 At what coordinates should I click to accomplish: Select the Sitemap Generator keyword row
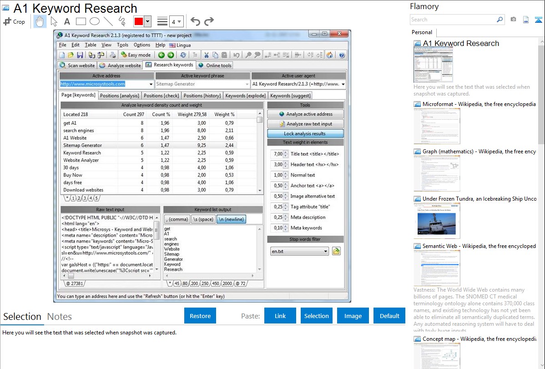click(x=149, y=146)
